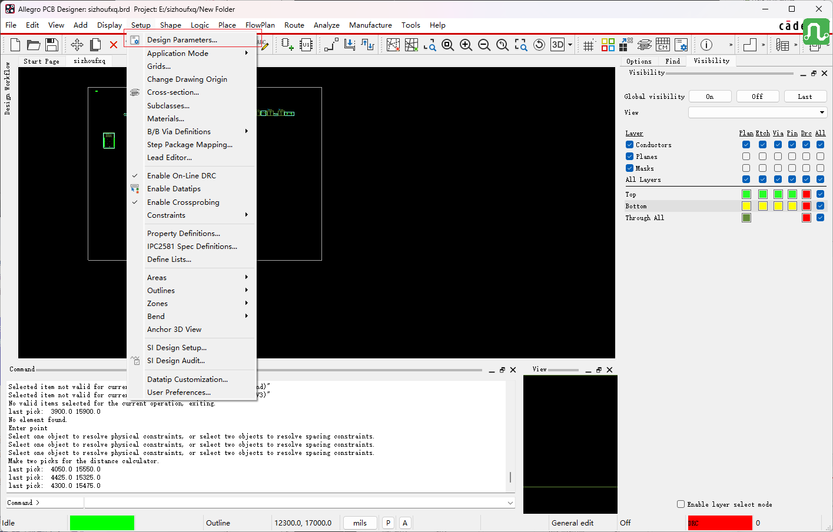Open a design file using the folder icon

(x=34, y=45)
